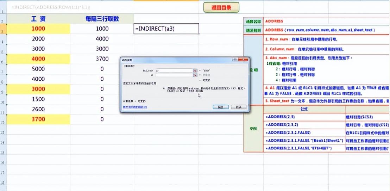Screen dimensions: 390x191
Task: Select the 5000 salary cell
Action: pyautogui.click(x=38, y=69)
